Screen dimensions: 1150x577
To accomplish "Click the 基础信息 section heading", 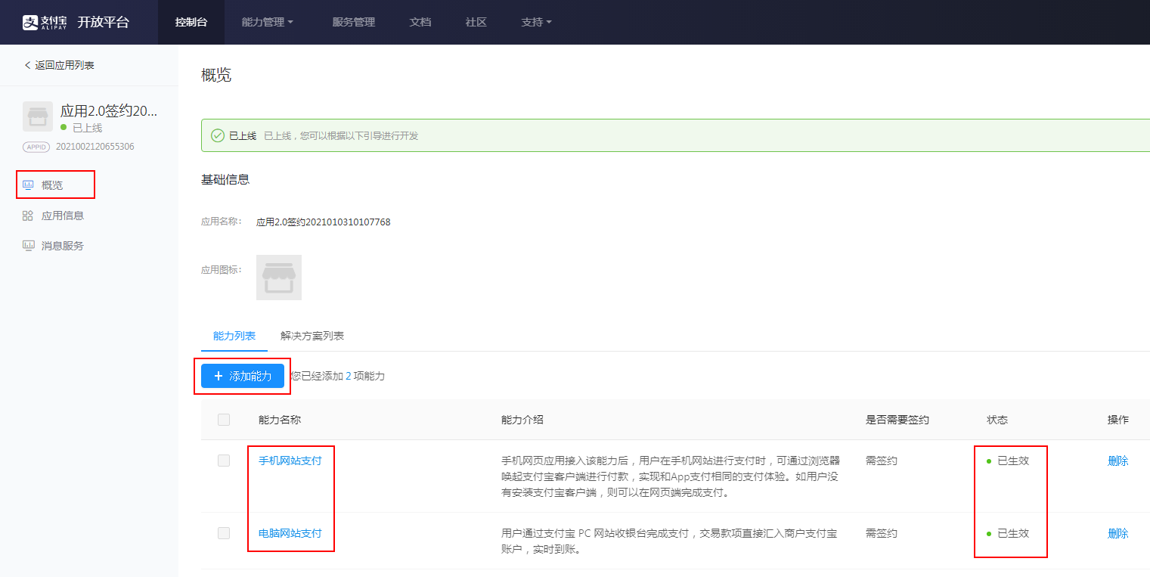I will click(225, 180).
